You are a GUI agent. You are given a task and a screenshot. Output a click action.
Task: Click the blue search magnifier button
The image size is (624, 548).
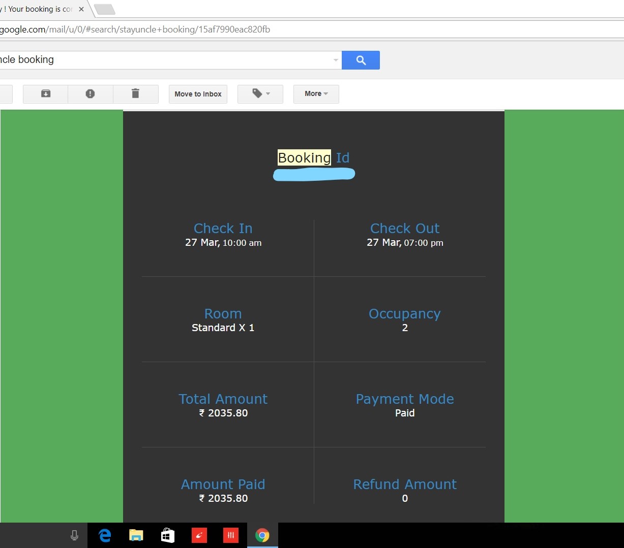point(361,60)
